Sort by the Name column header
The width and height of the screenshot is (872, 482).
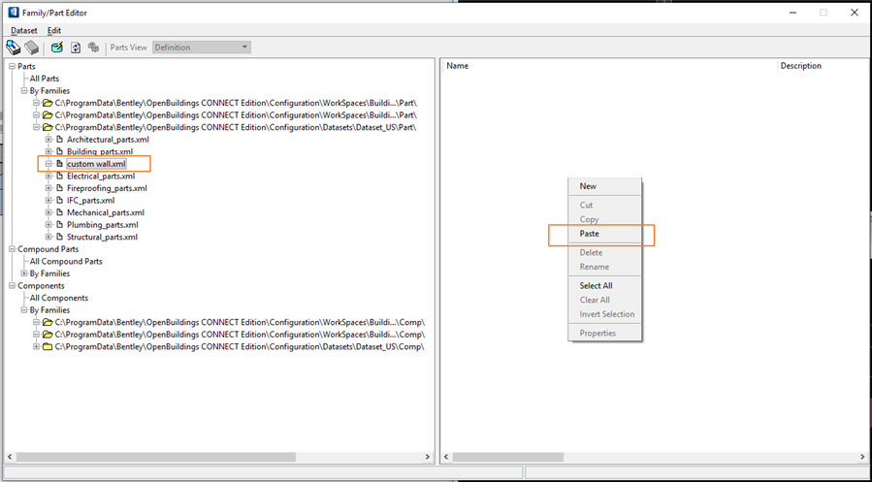coord(609,66)
